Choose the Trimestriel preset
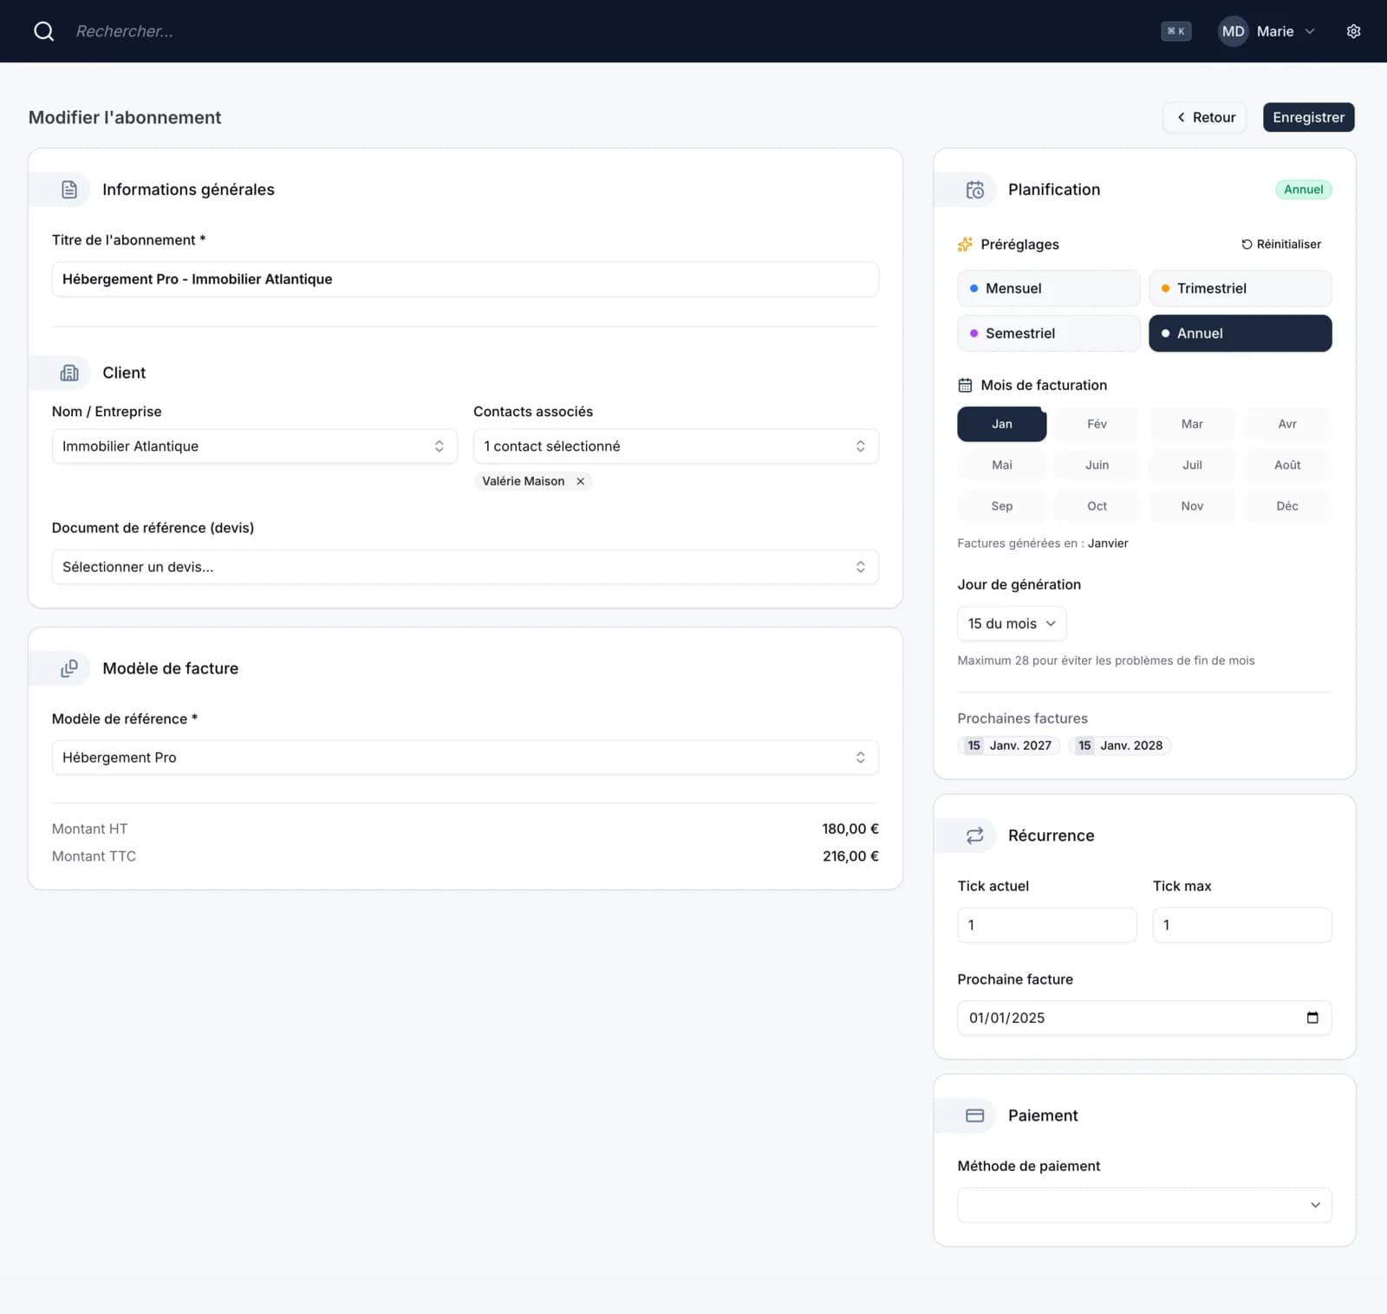1387x1314 pixels. tap(1240, 289)
